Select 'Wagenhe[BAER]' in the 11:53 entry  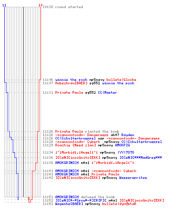pyautogui.click(x=69, y=204)
